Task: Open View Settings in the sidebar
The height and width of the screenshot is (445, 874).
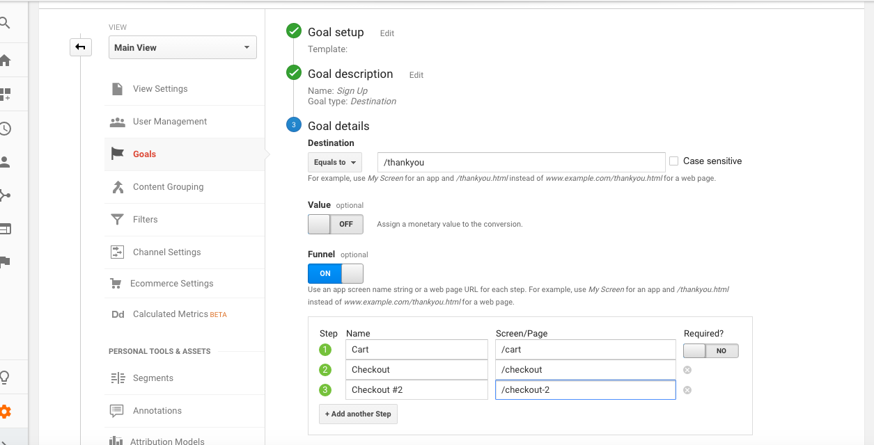Action: pos(160,89)
